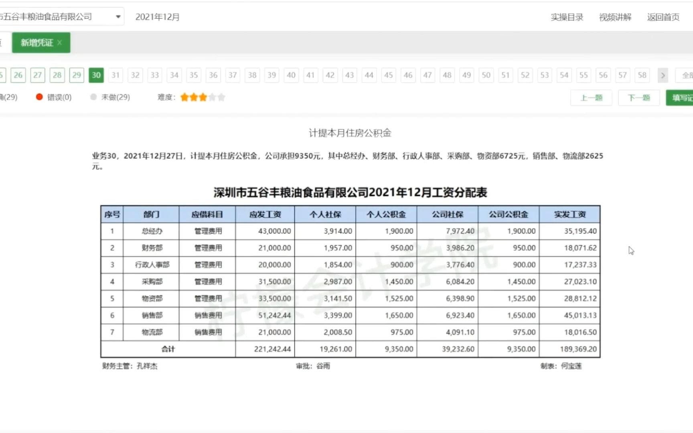Switch to the 新增凭证 tab
The width and height of the screenshot is (693, 433).
41,42
